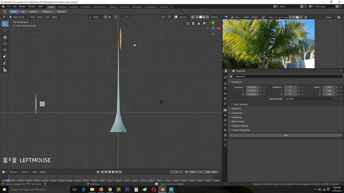Select the Scale tool in the left toolbar
The height and width of the screenshot is (193, 344).
[x=5, y=56]
